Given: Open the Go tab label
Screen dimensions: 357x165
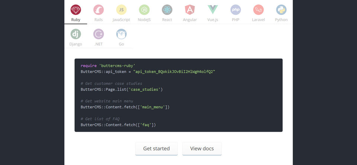Looking at the screenshot, I should point(121,44).
